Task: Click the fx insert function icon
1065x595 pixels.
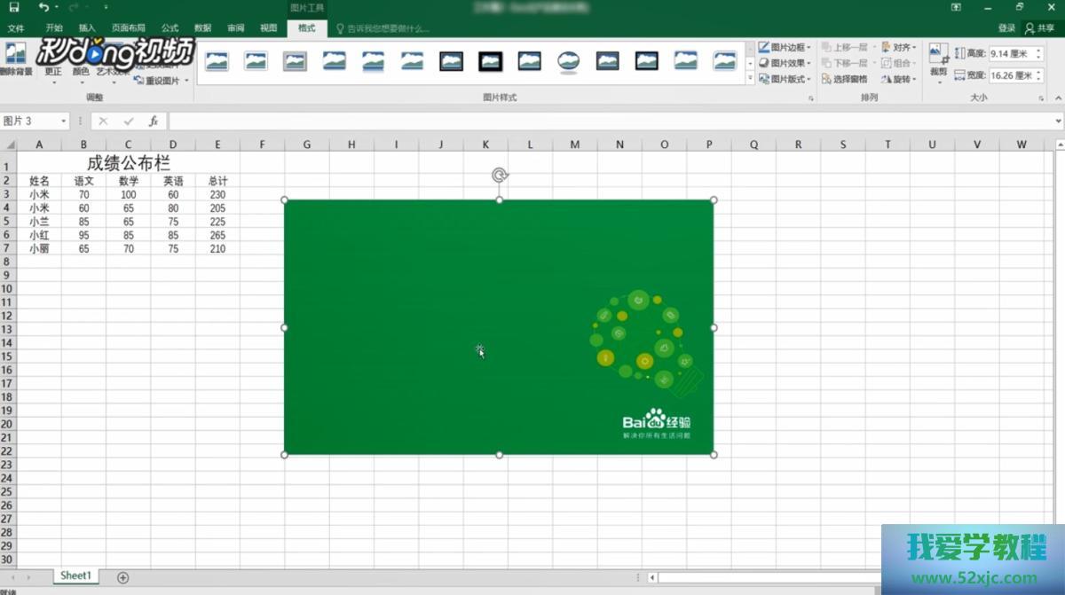Action: coord(154,121)
